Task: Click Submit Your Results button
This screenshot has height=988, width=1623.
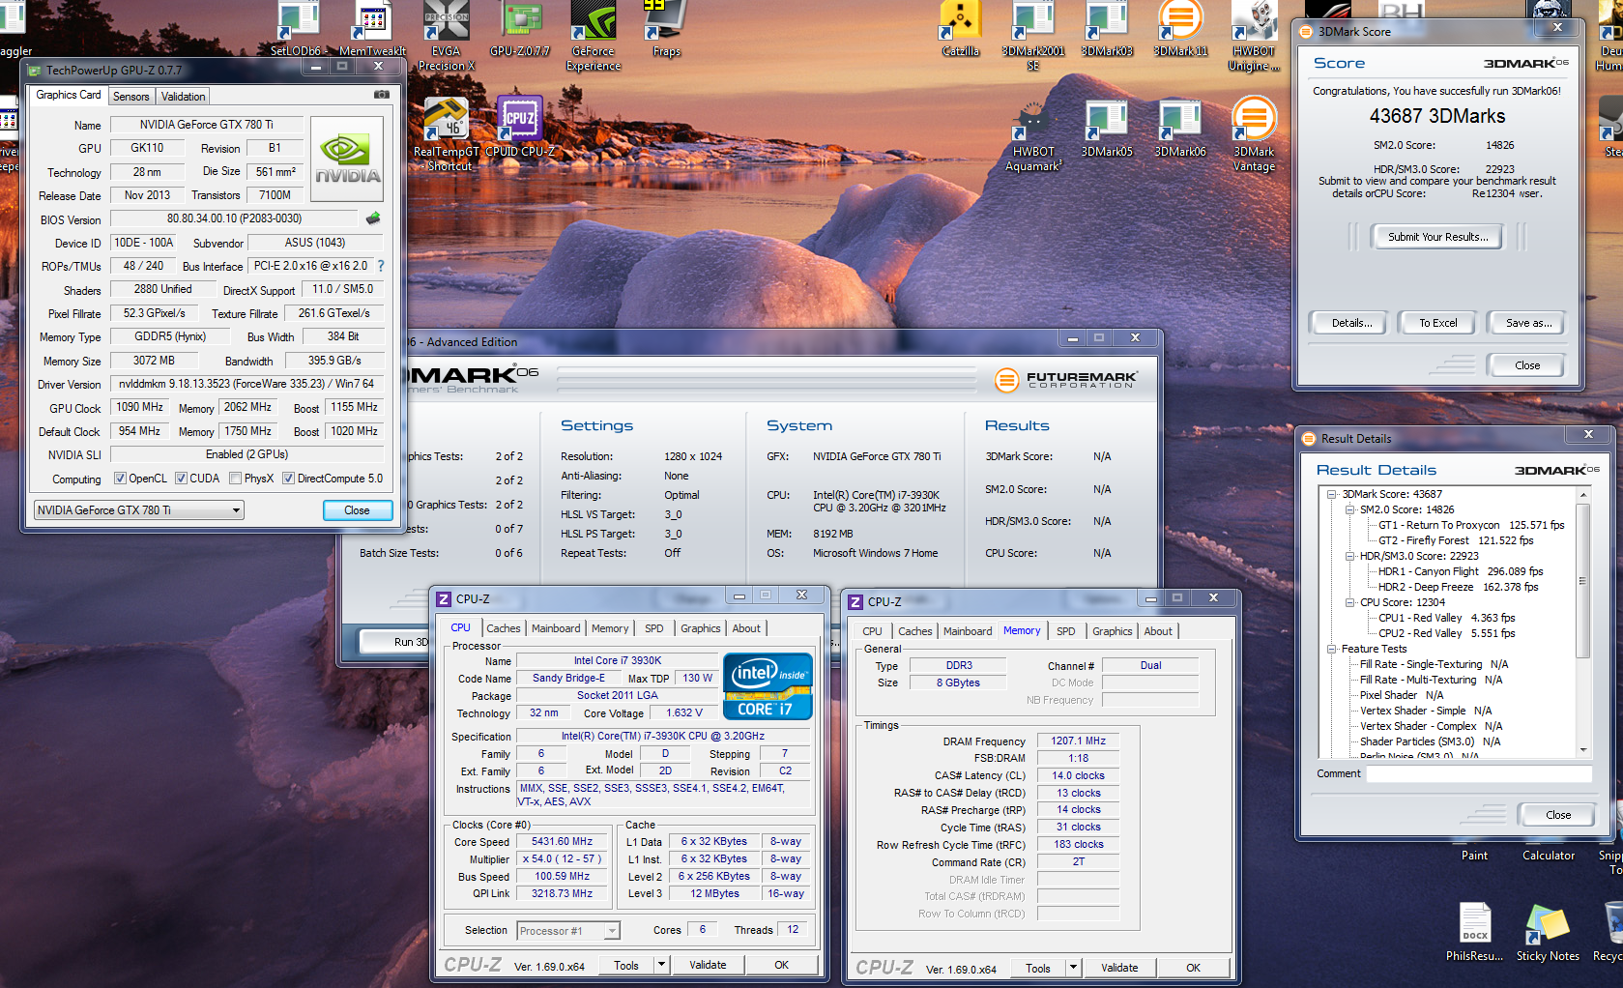Action: point(1437,237)
